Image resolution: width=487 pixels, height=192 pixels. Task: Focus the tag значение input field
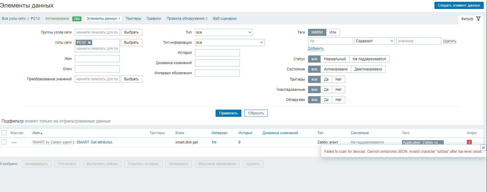(x=419, y=41)
